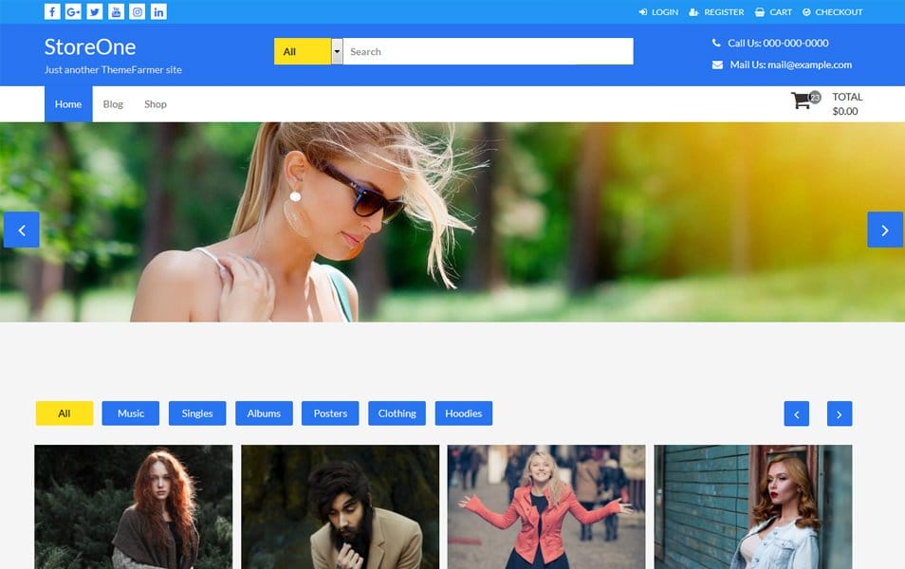Open the LinkedIn social icon
This screenshot has height=569, width=905.
(x=158, y=12)
